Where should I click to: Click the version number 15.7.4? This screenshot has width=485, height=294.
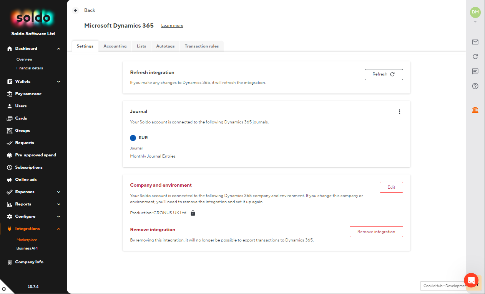[33, 287]
